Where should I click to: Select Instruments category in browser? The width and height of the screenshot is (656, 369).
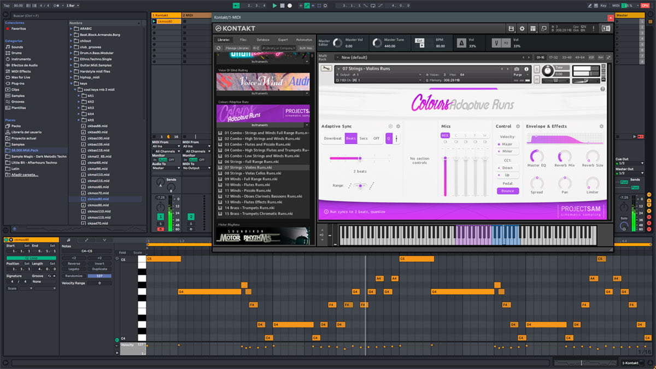click(18, 59)
